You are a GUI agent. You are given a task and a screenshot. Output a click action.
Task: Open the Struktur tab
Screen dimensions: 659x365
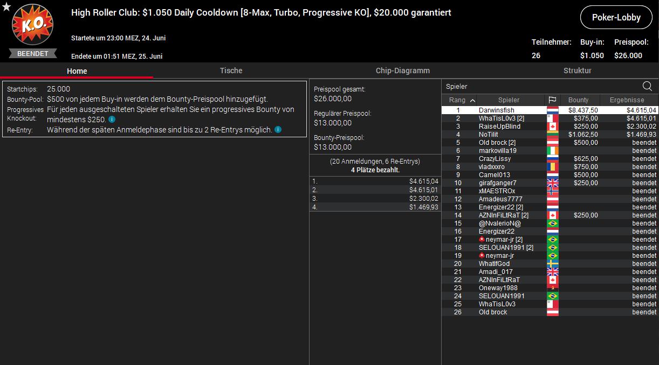pos(577,71)
